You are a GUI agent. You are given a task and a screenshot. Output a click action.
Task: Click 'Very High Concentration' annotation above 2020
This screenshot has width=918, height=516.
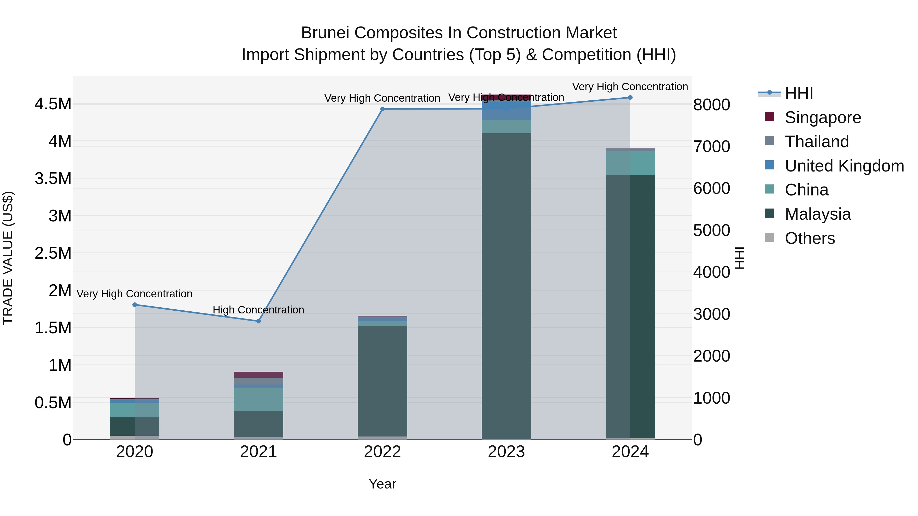135,294
